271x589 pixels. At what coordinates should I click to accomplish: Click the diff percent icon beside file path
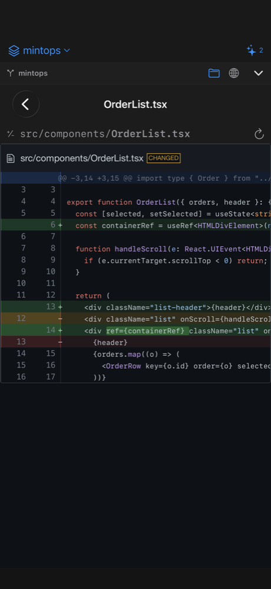11,134
